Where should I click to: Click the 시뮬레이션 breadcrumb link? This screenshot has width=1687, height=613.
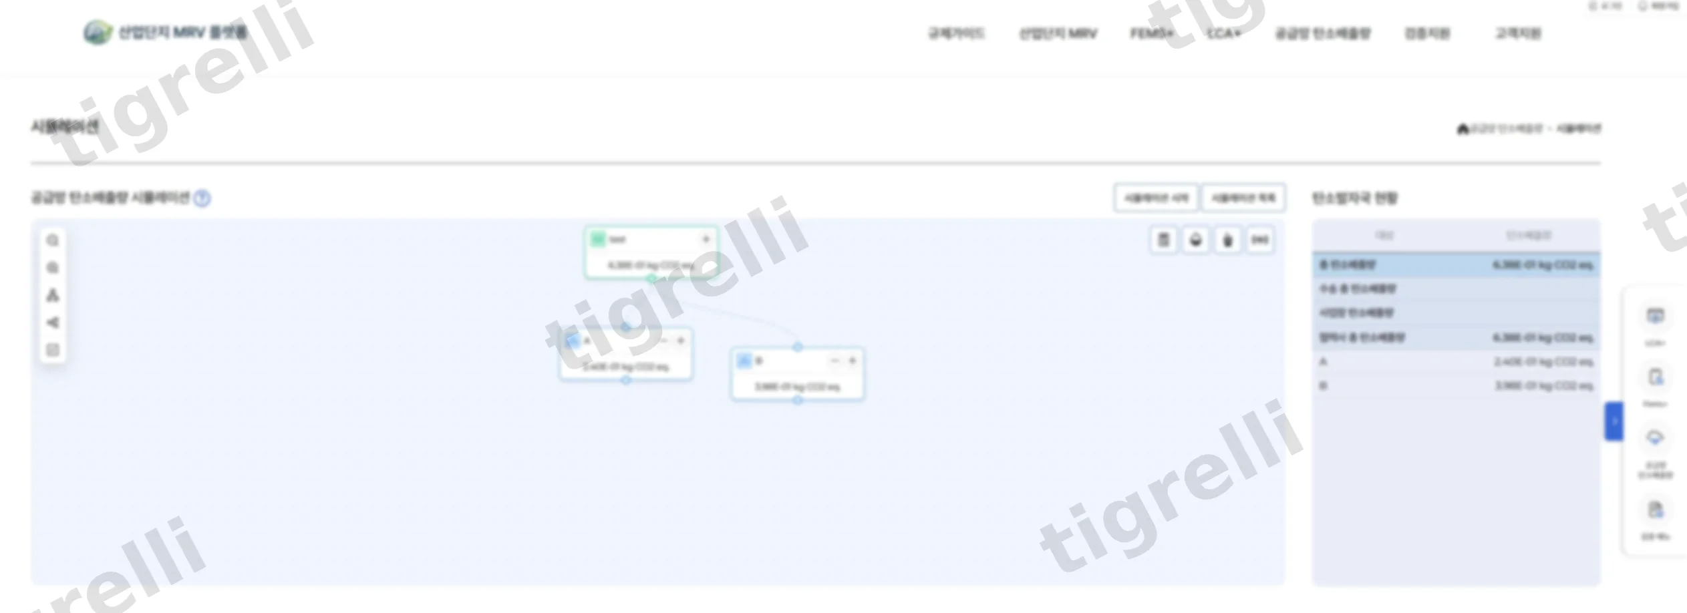(x=1579, y=129)
